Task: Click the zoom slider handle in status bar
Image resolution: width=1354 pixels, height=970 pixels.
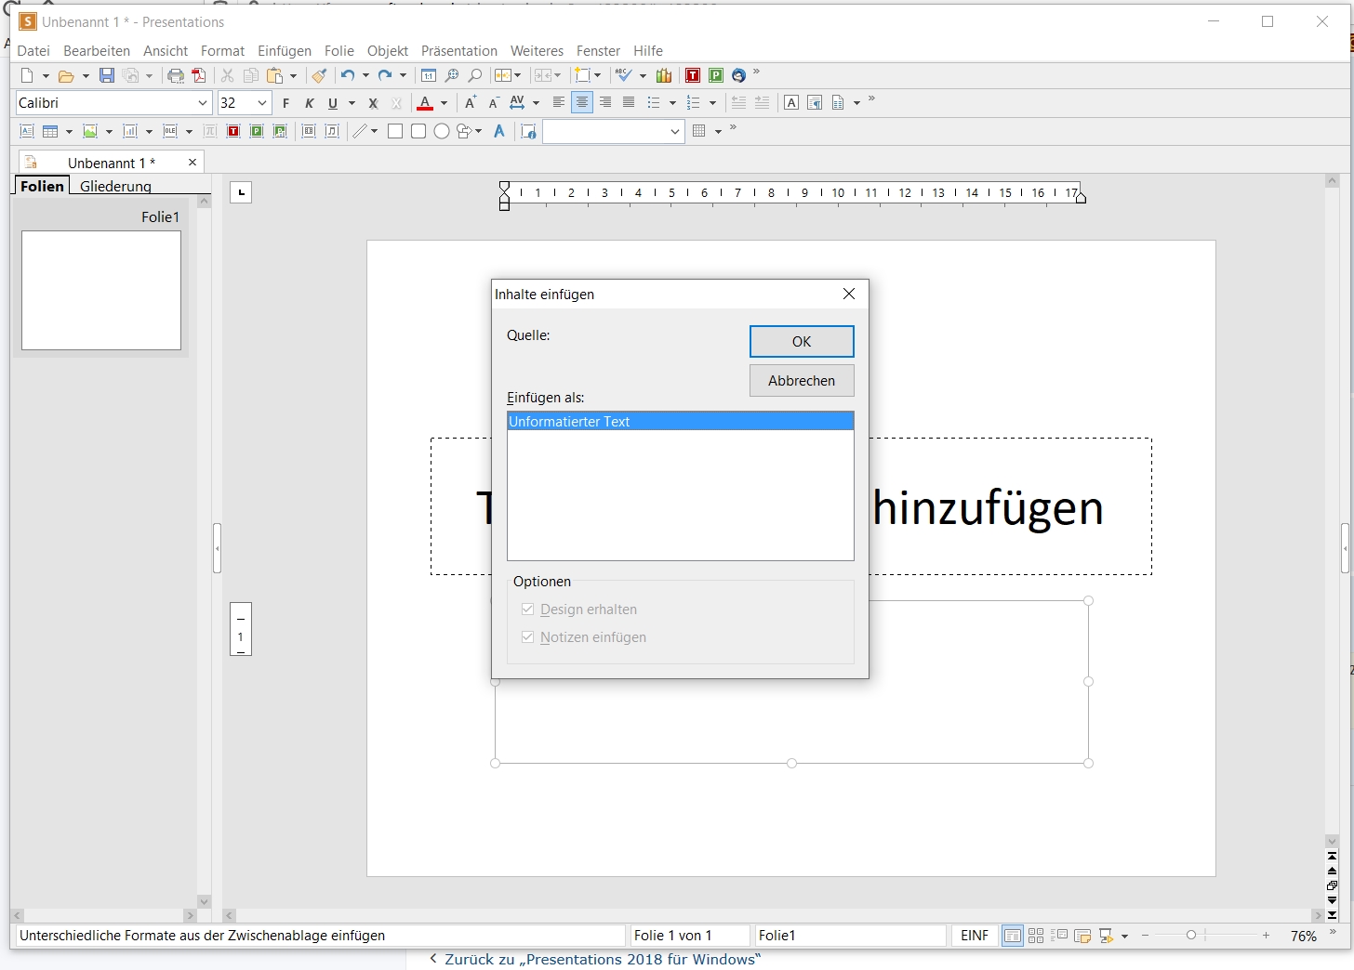Action: tap(1191, 936)
